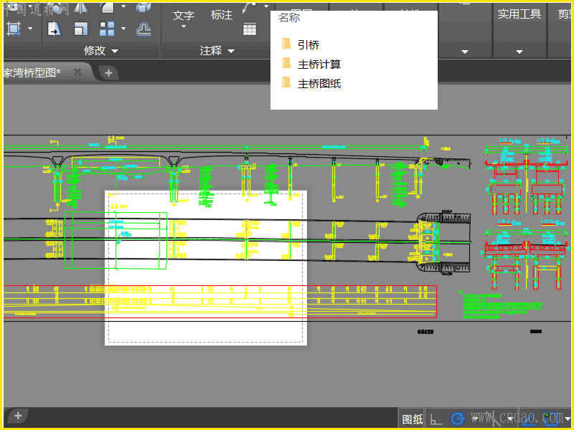Expand the panel left of 实用工具
Viewport: 574px width, 430px height.
coord(465,52)
